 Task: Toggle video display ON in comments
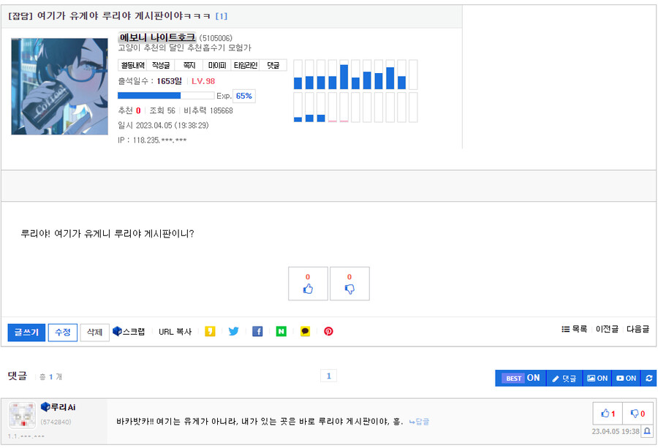(626, 378)
